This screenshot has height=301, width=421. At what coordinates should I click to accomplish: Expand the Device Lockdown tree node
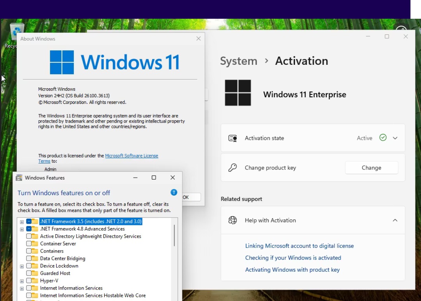(x=22, y=266)
